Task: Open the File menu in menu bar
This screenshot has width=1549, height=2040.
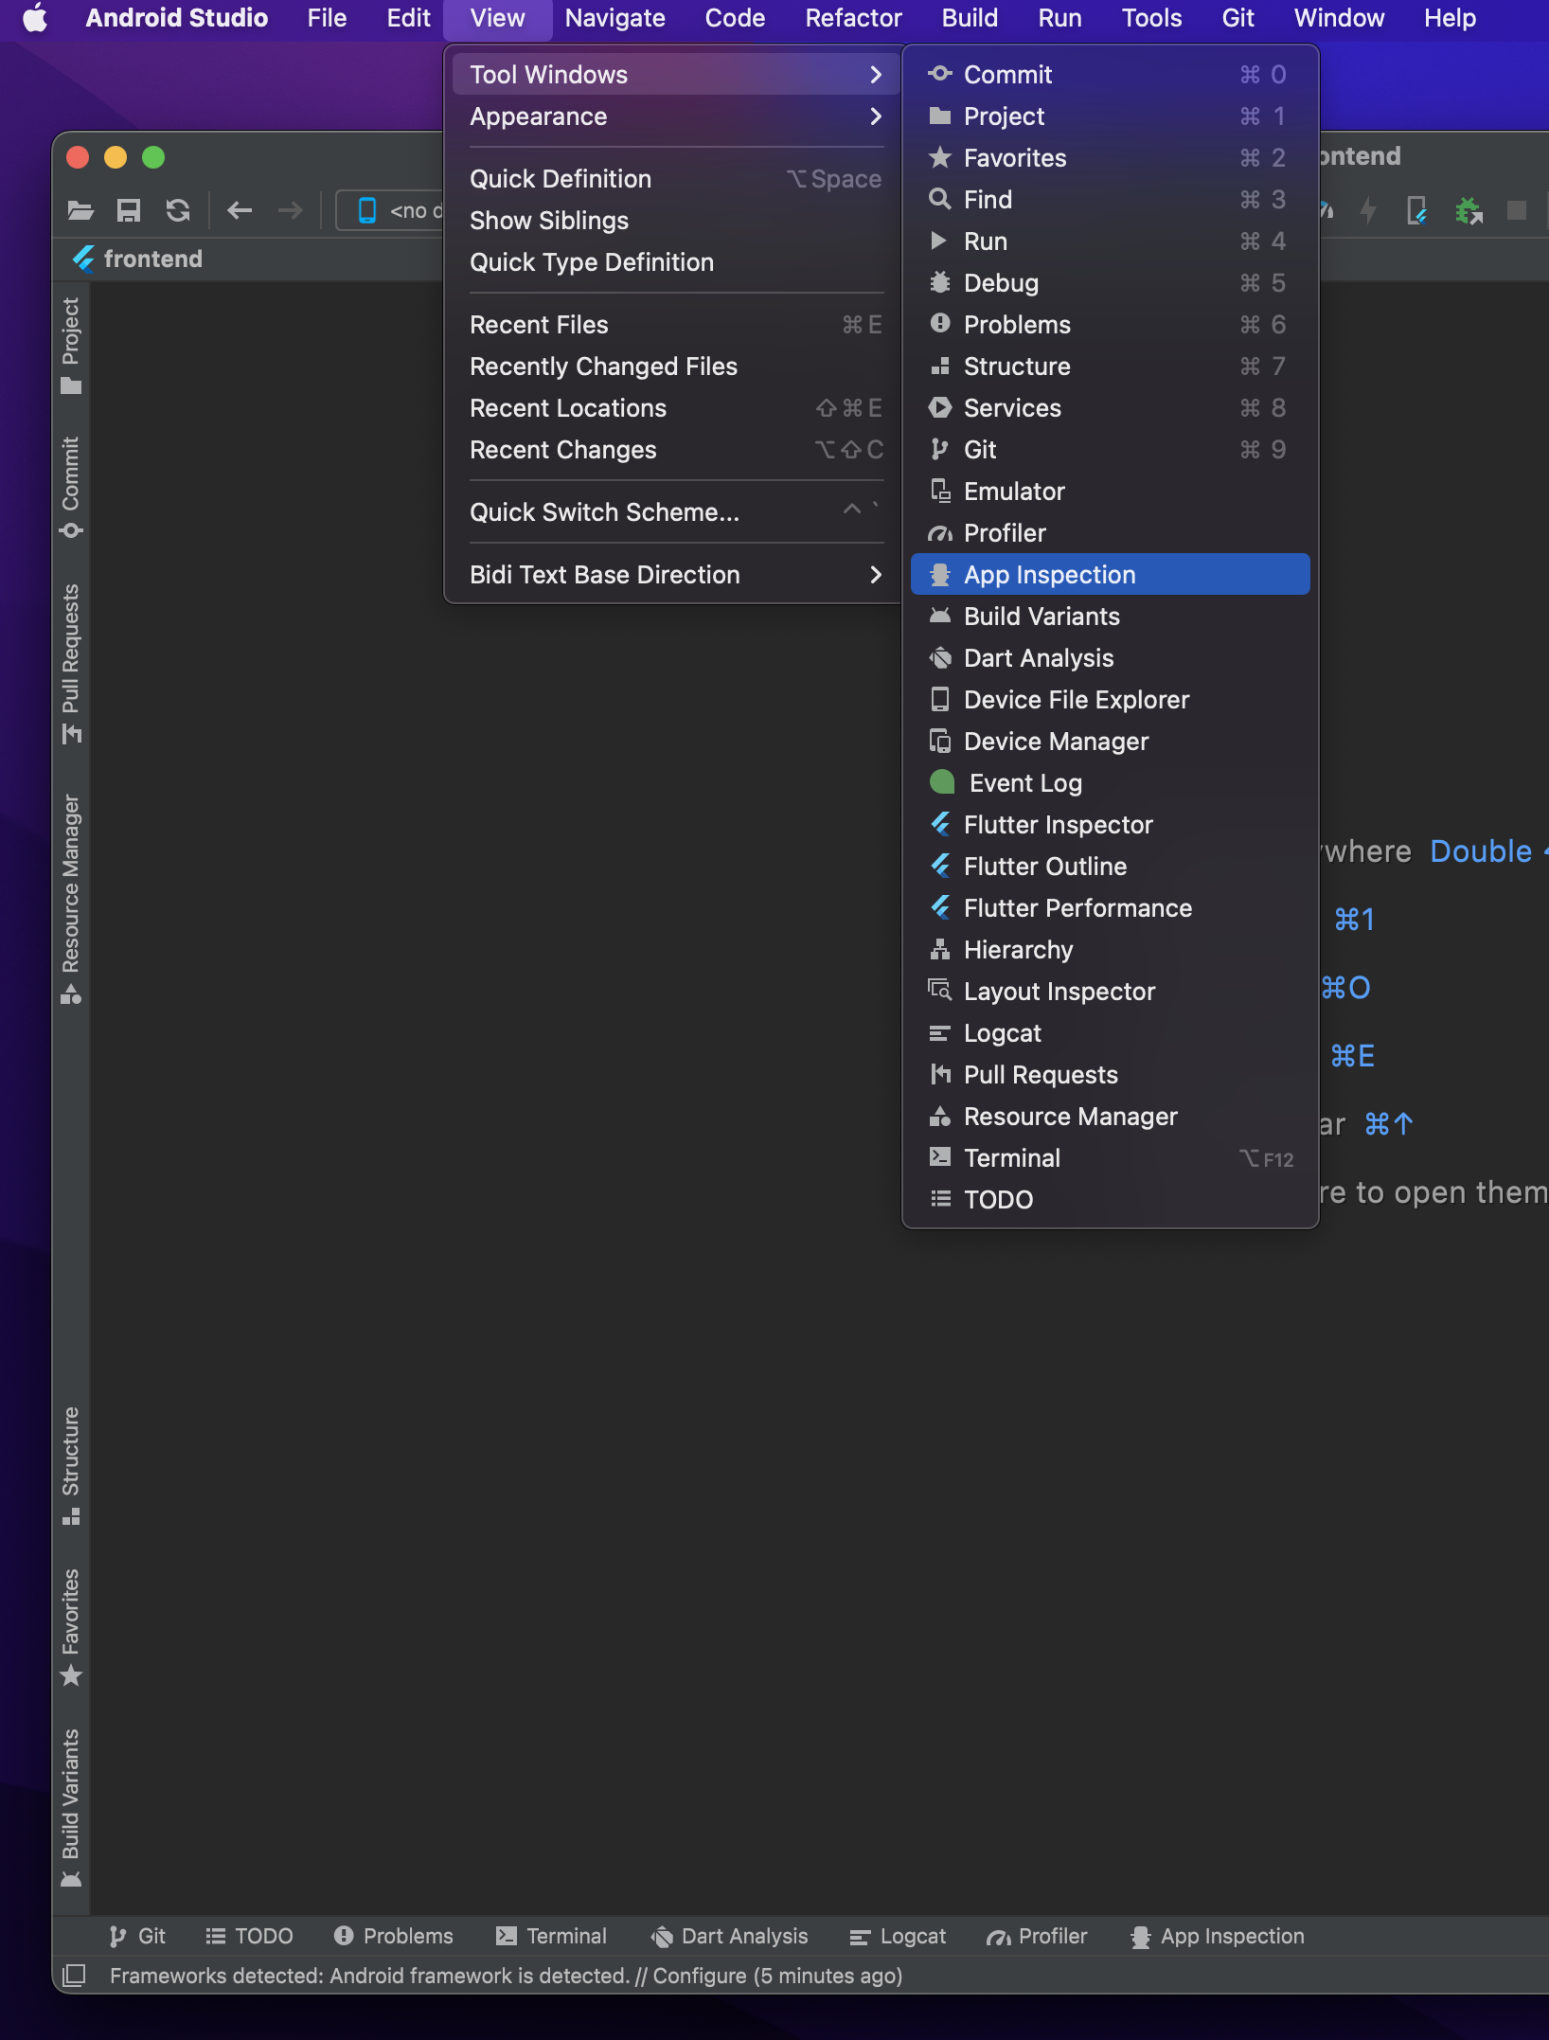Action: (327, 18)
